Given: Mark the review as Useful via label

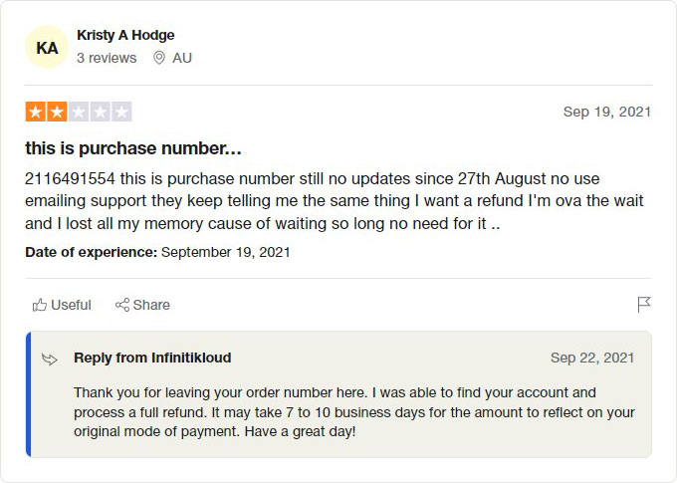Looking at the screenshot, I should [71, 305].
